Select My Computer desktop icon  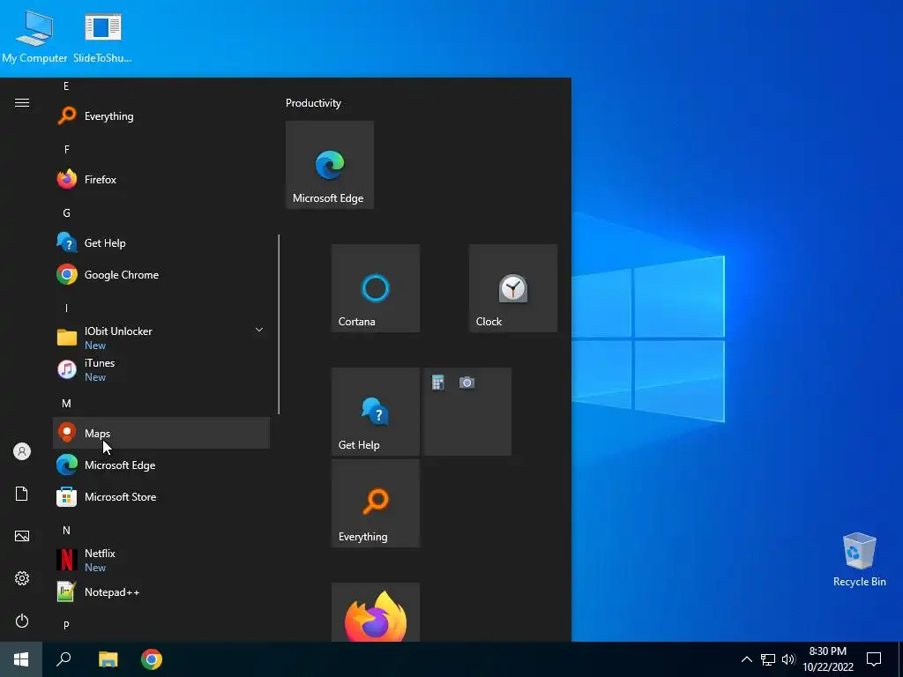click(34, 36)
